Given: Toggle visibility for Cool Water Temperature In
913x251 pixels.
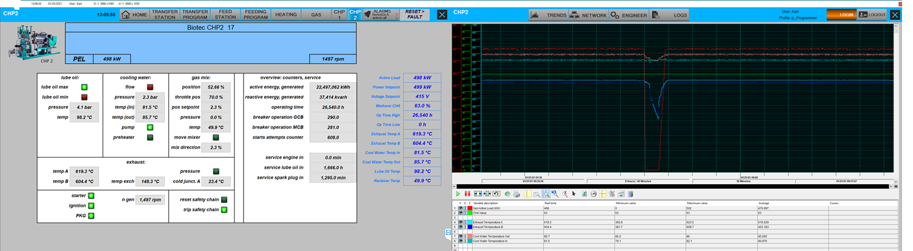Looking at the screenshot, I should click(460, 241).
